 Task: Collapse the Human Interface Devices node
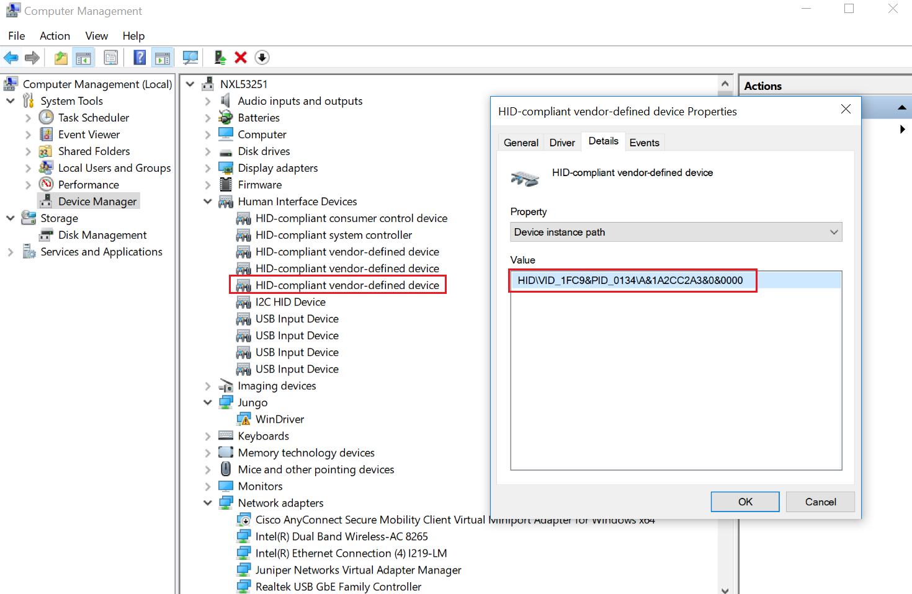(208, 202)
